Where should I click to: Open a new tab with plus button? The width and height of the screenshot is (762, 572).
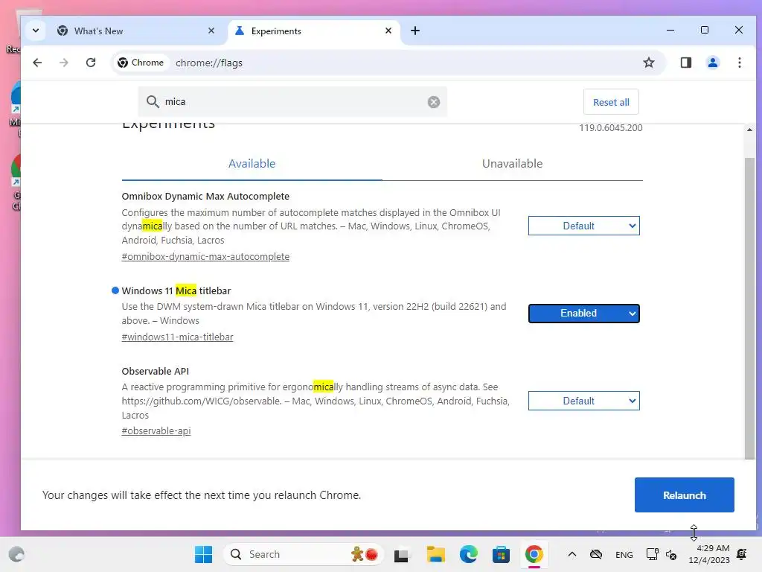415,31
